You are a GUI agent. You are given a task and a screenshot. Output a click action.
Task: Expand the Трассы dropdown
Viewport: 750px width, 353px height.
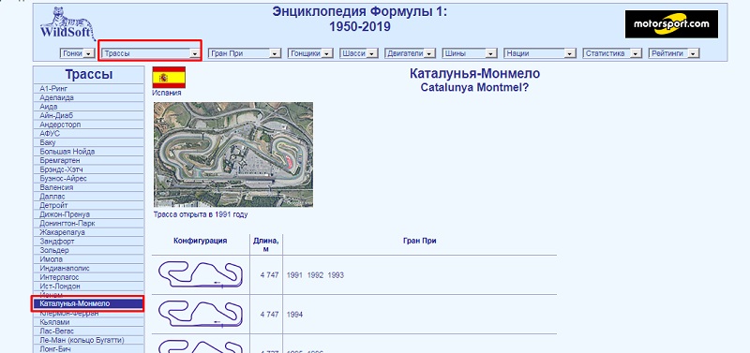pyautogui.click(x=151, y=53)
